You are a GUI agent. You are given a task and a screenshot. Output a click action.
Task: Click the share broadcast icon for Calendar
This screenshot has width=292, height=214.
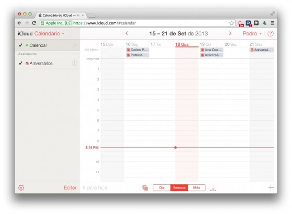pyautogui.click(x=75, y=45)
